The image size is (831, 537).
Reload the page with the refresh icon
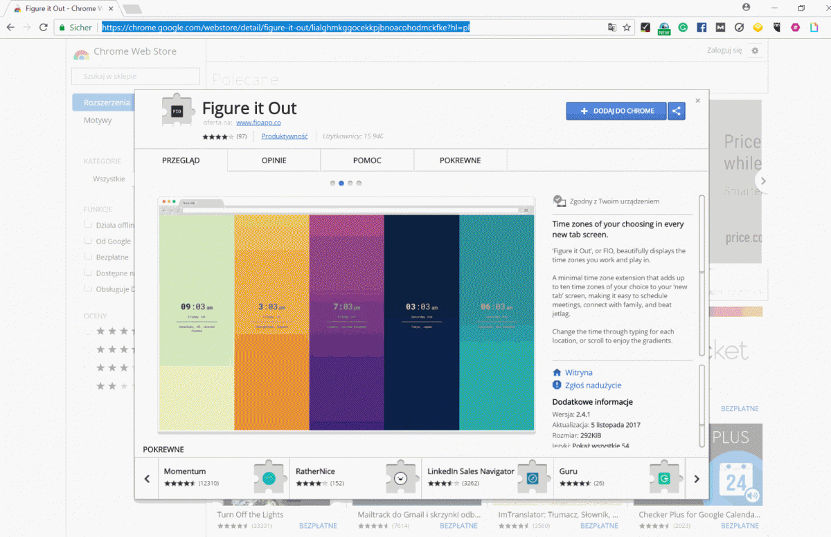click(44, 28)
